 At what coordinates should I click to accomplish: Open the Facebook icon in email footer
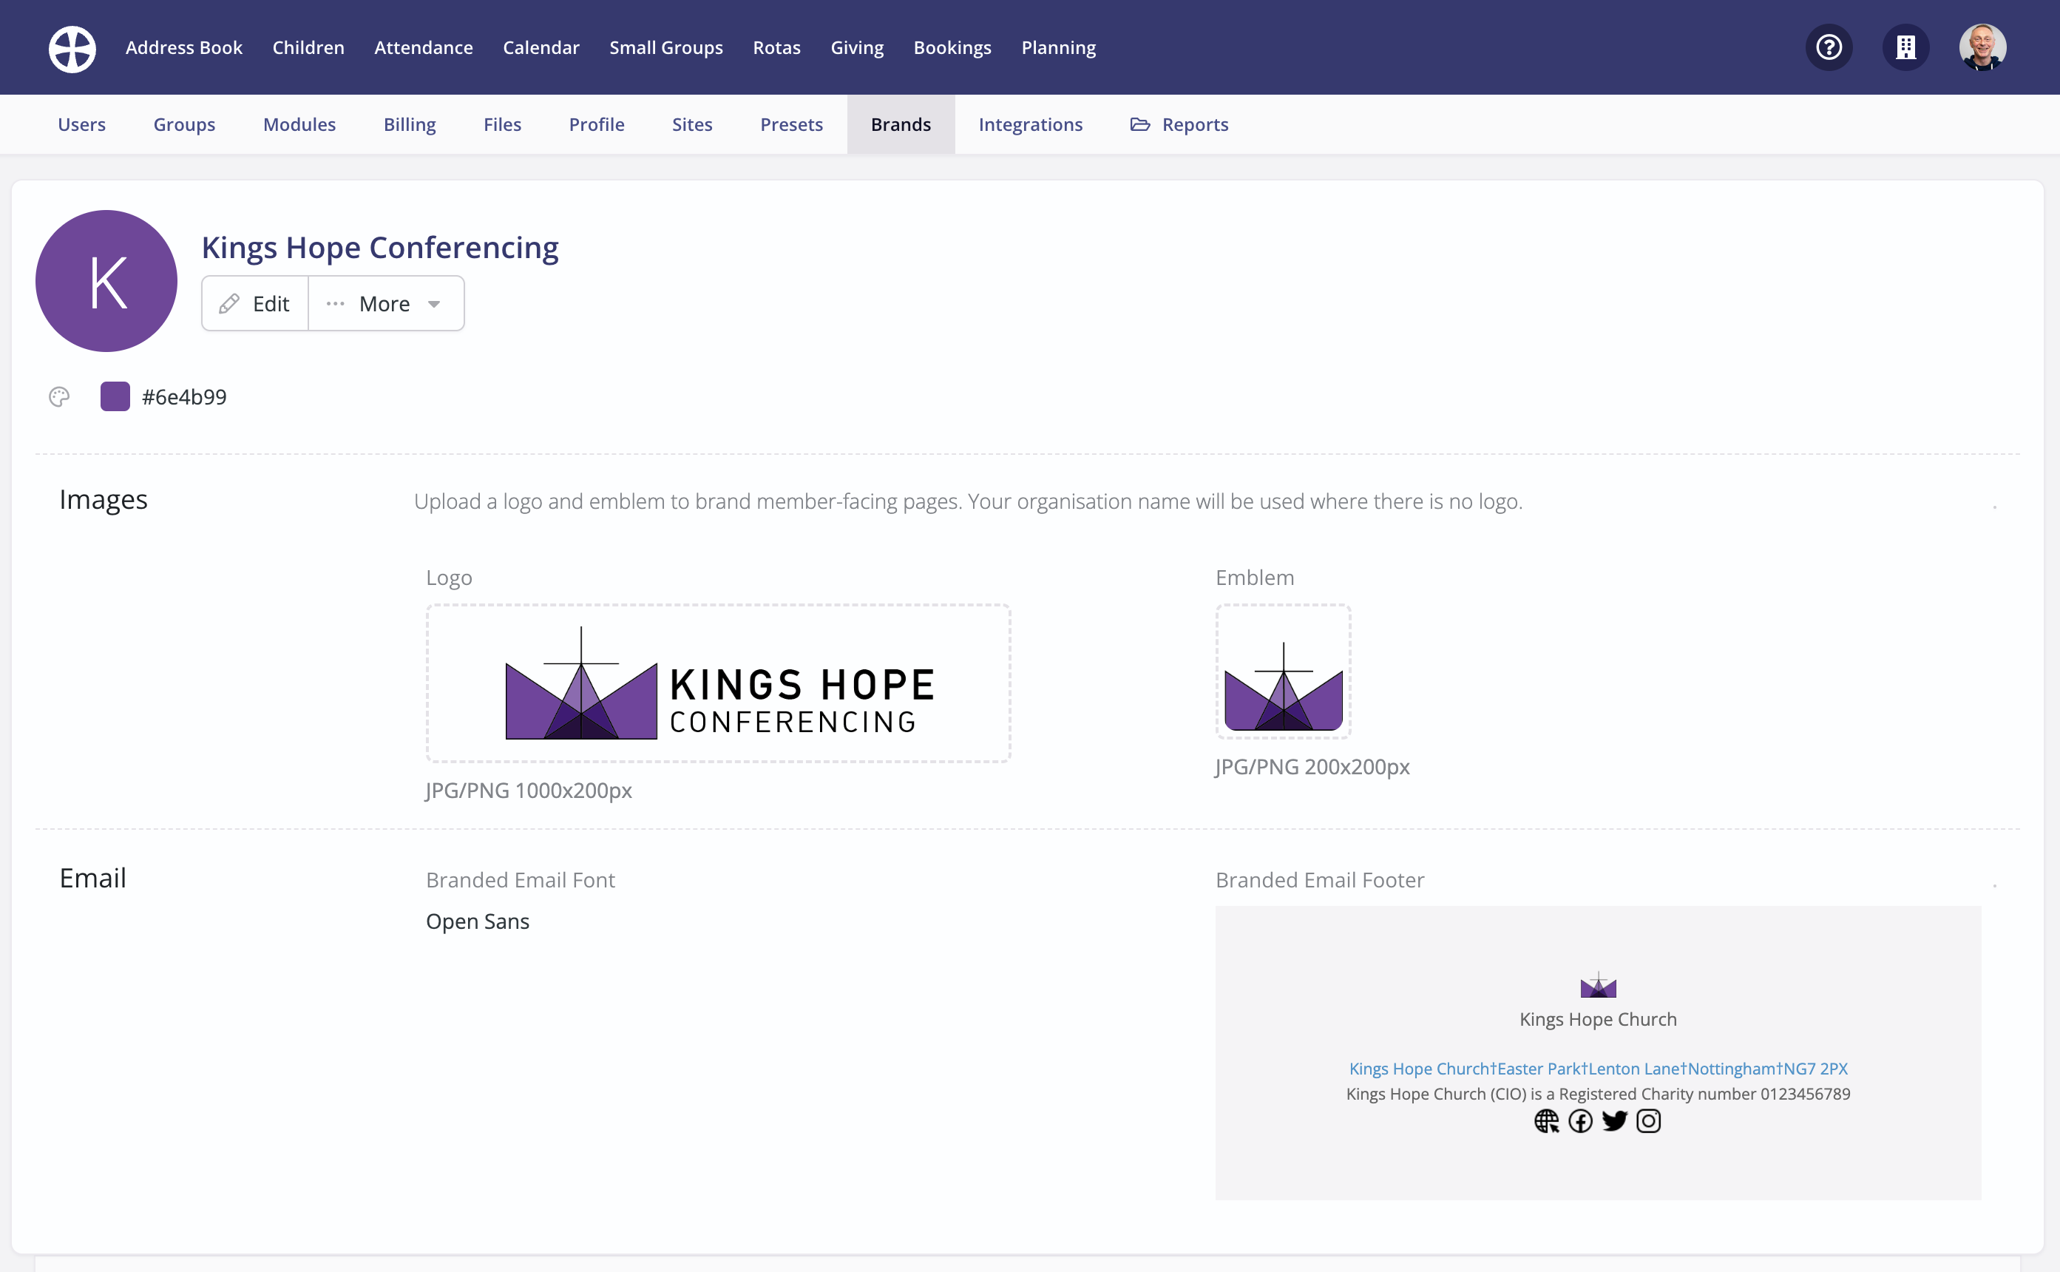pos(1581,1121)
